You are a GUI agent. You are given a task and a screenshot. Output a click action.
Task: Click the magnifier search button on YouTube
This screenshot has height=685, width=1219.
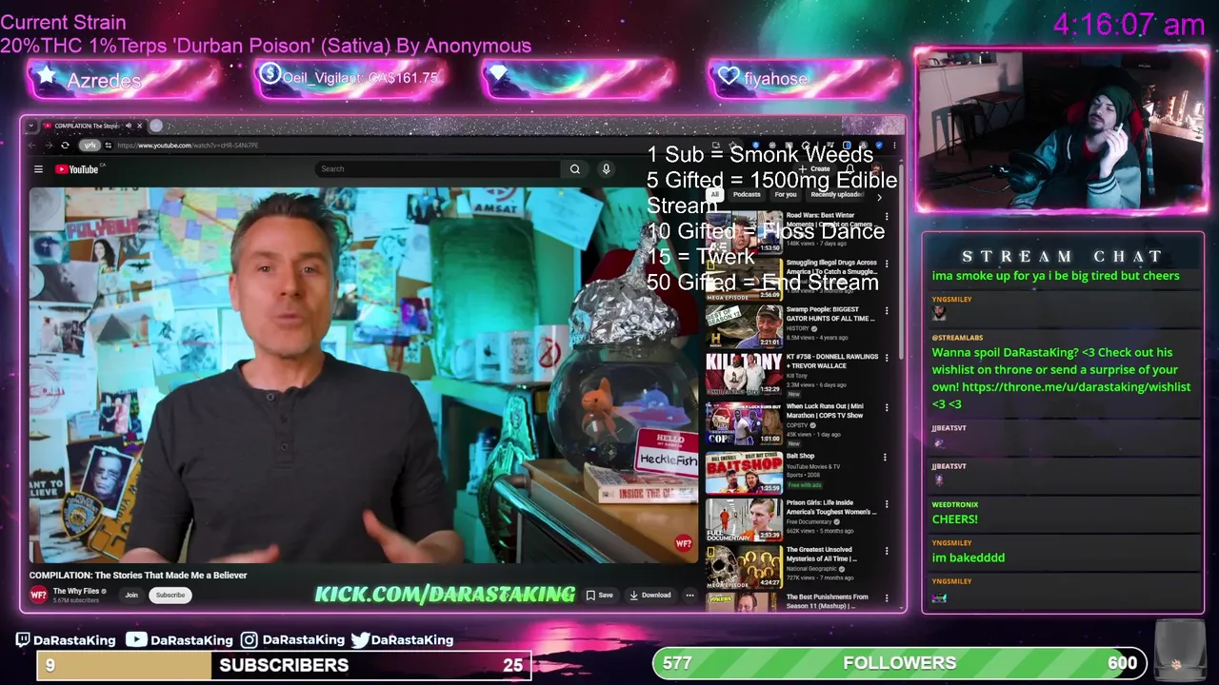click(x=574, y=169)
